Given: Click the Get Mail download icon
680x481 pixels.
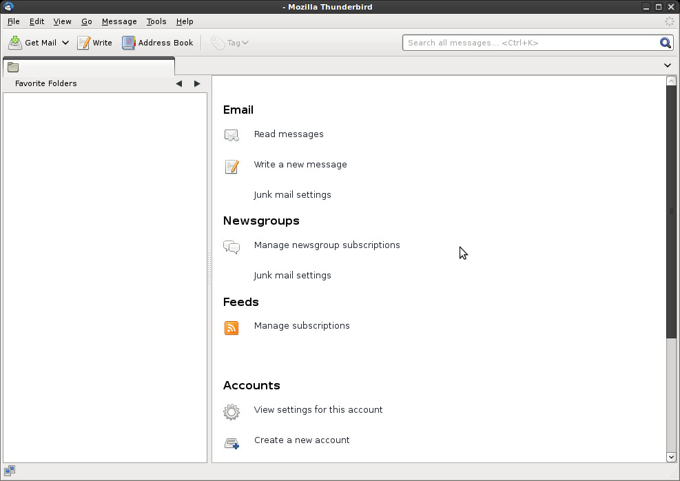Looking at the screenshot, I should point(14,43).
